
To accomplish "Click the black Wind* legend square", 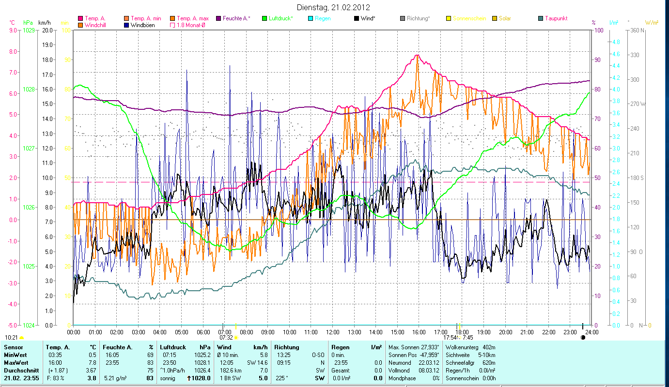I will pyautogui.click(x=357, y=19).
